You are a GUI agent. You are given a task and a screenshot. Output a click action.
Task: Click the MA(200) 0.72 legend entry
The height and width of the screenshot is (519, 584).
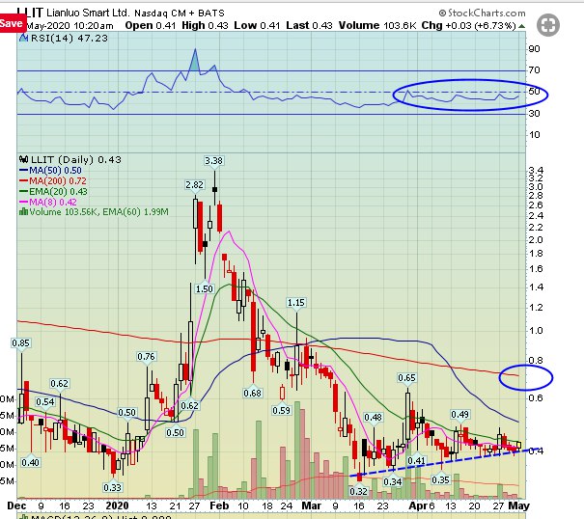pyautogui.click(x=53, y=181)
